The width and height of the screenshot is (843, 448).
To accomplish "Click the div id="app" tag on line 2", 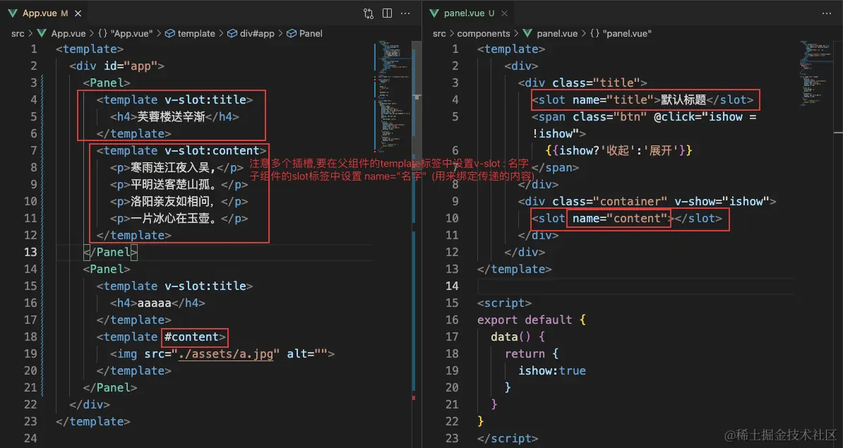I will 116,66.
